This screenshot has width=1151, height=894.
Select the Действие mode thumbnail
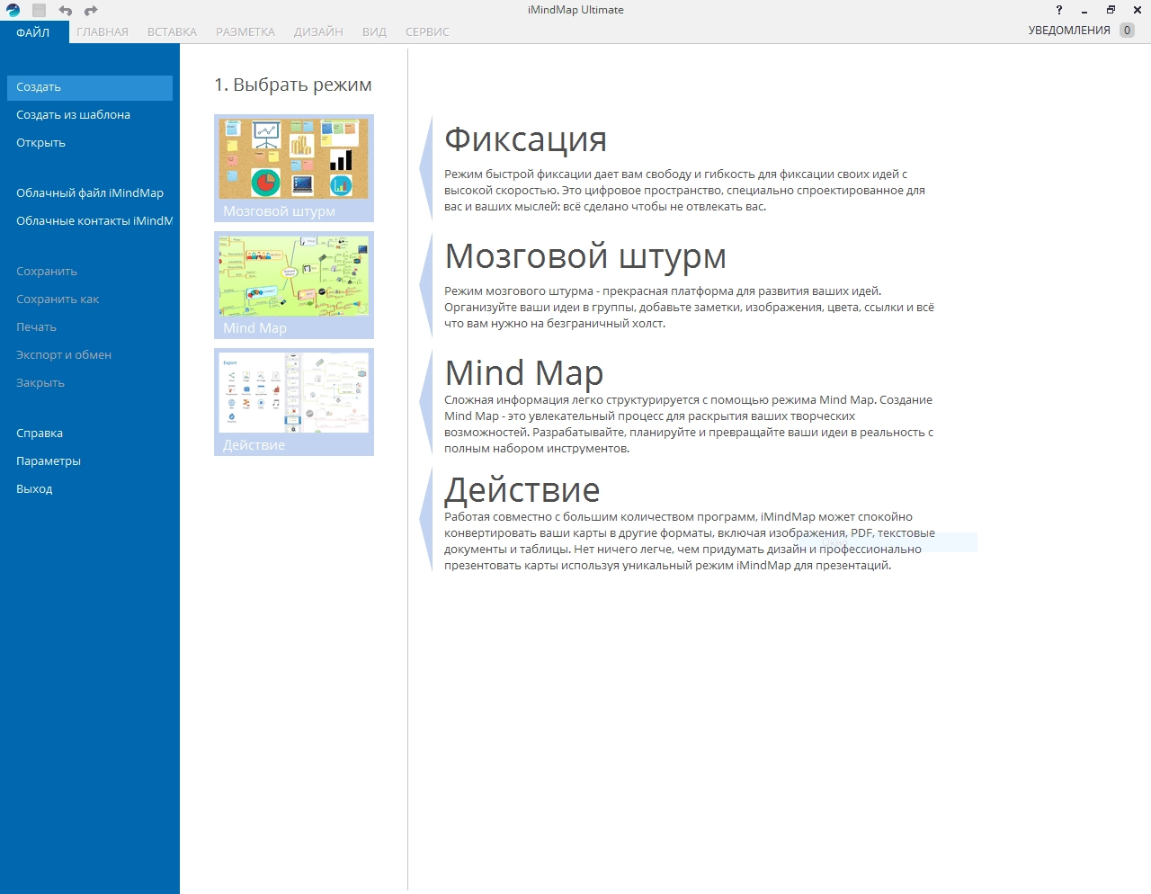click(294, 402)
